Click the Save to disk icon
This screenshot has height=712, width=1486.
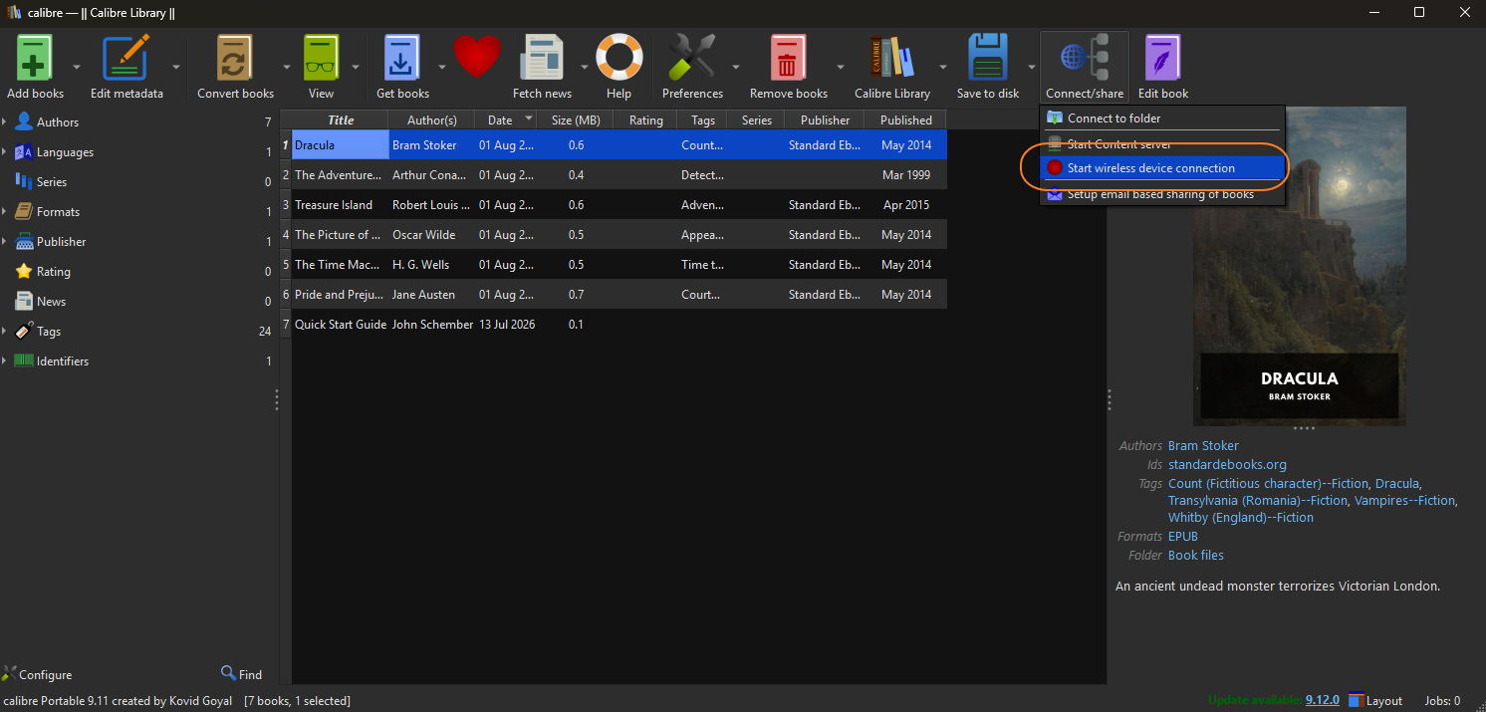click(x=988, y=58)
